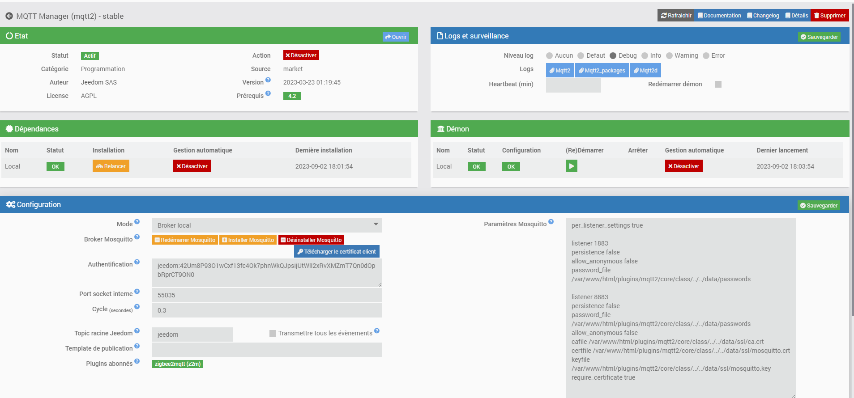Click the Template de publication field
854x398 pixels.
[267, 350]
